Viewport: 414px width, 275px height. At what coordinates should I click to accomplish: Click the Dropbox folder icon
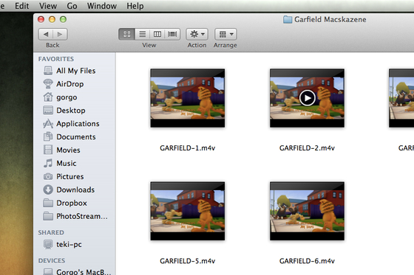48,203
